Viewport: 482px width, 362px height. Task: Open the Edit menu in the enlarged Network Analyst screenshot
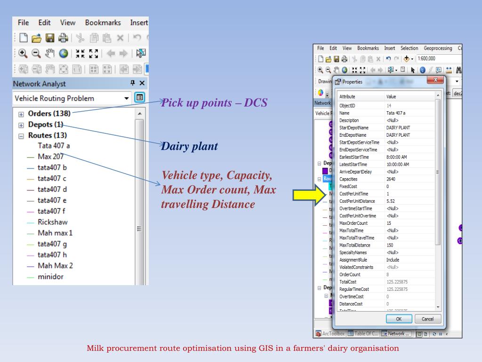44,23
